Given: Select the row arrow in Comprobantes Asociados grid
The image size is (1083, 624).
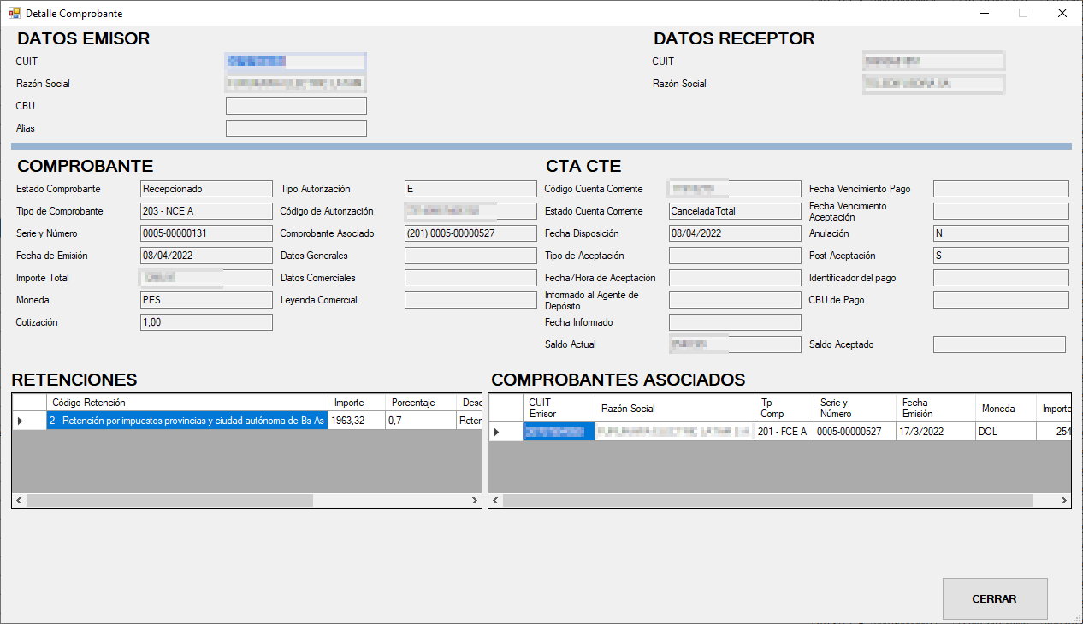Looking at the screenshot, I should tap(497, 432).
